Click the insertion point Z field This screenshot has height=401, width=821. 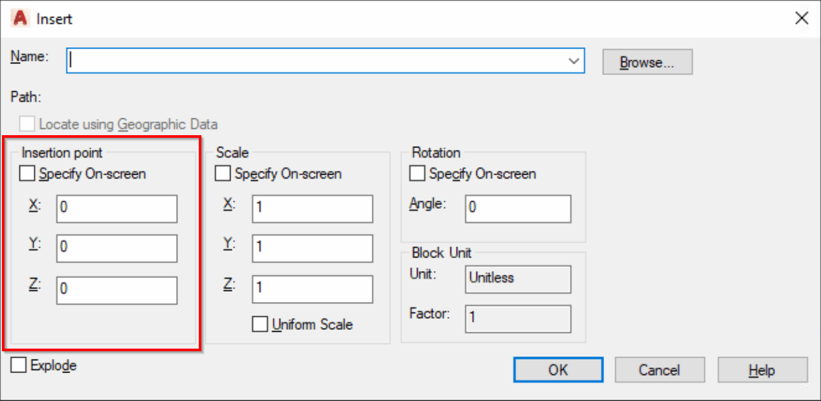[x=116, y=290]
